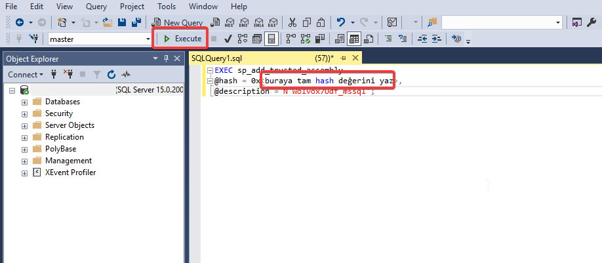
Task: Refresh the Object Explorer tree
Action: (x=111, y=75)
